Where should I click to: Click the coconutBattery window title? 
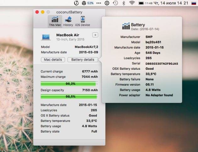tap(69, 12)
